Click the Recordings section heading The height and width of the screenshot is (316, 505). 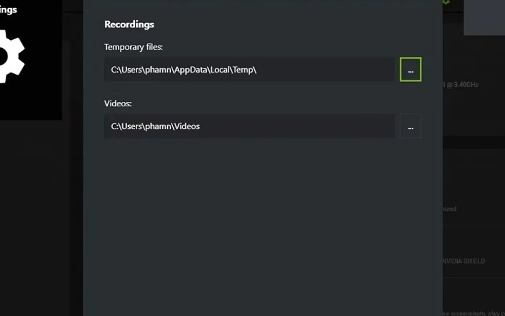129,24
